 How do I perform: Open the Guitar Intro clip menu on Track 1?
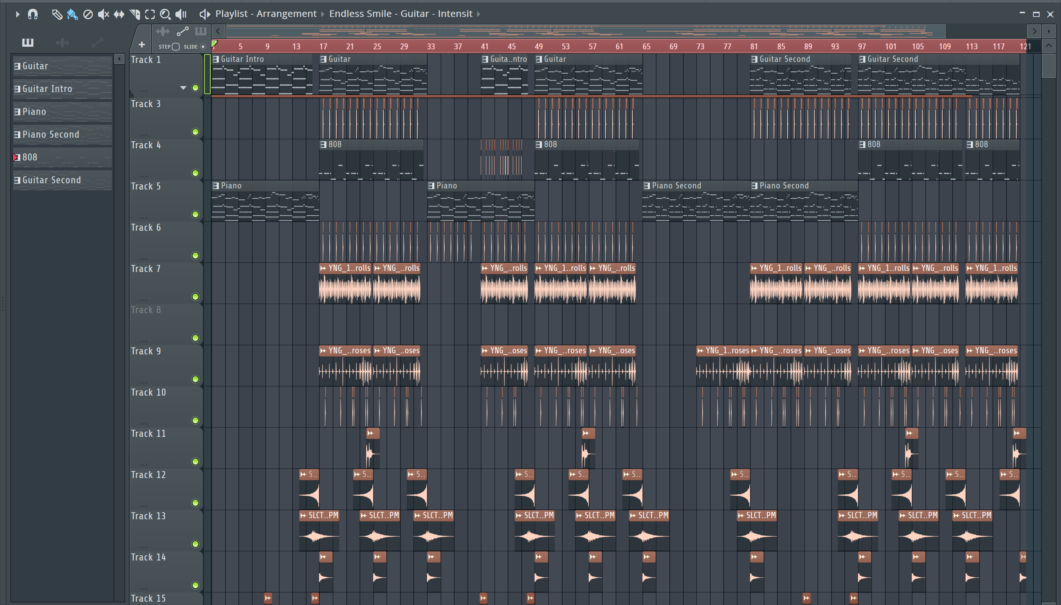(216, 59)
